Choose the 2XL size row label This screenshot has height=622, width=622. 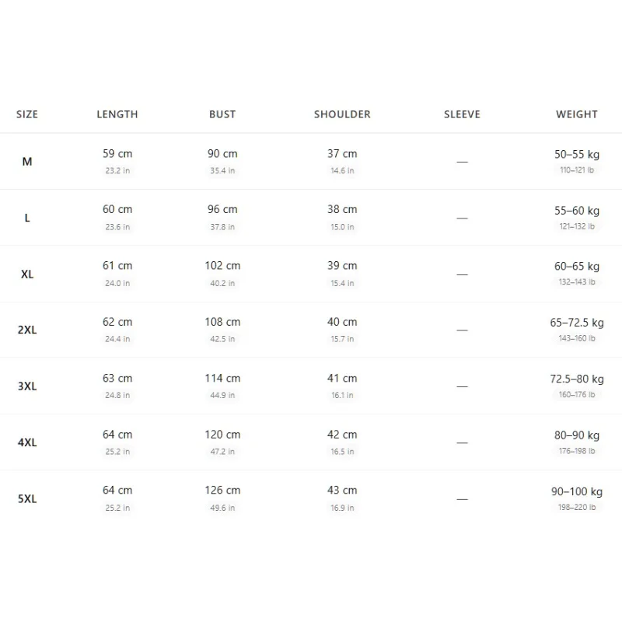(27, 330)
